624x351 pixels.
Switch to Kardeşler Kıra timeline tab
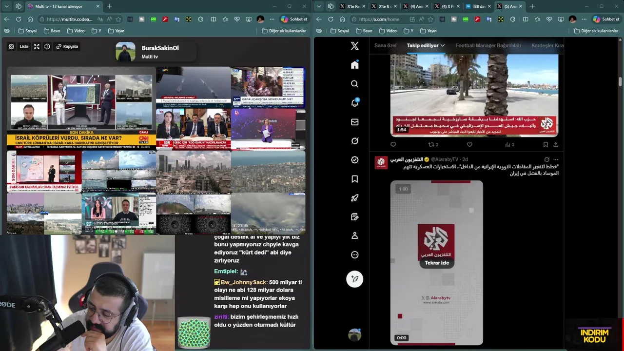coord(547,45)
